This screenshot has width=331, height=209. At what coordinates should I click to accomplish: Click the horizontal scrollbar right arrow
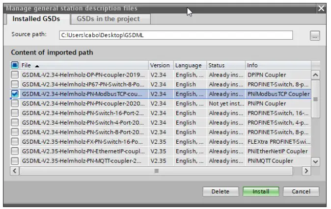(306, 171)
